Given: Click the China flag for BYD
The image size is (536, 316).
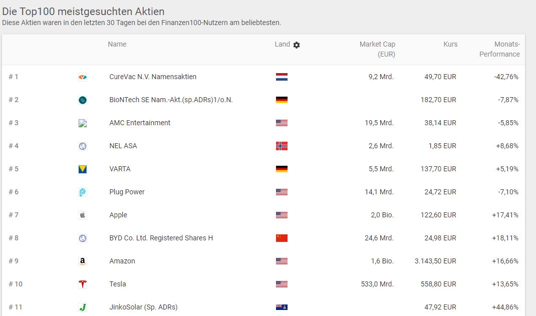Looking at the screenshot, I should pos(282,238).
